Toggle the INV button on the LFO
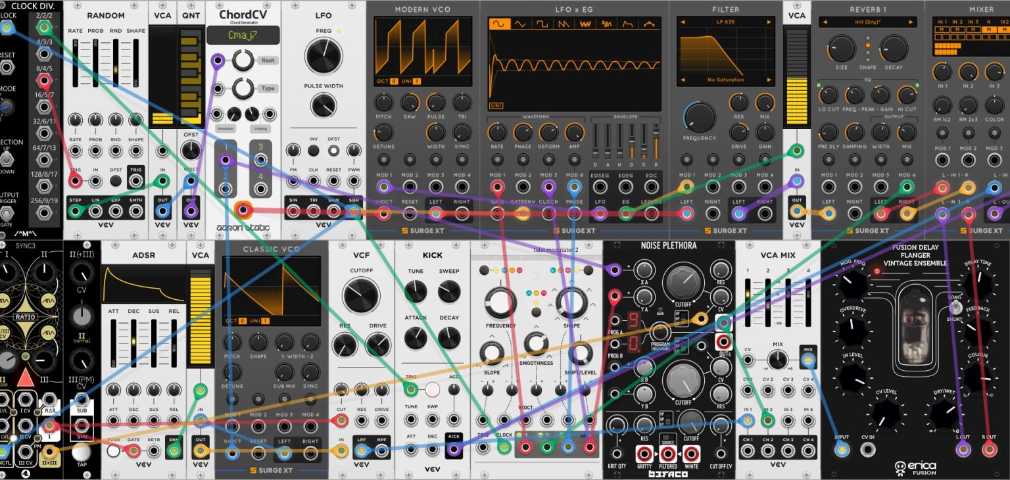The width and height of the screenshot is (1010, 480). [314, 151]
